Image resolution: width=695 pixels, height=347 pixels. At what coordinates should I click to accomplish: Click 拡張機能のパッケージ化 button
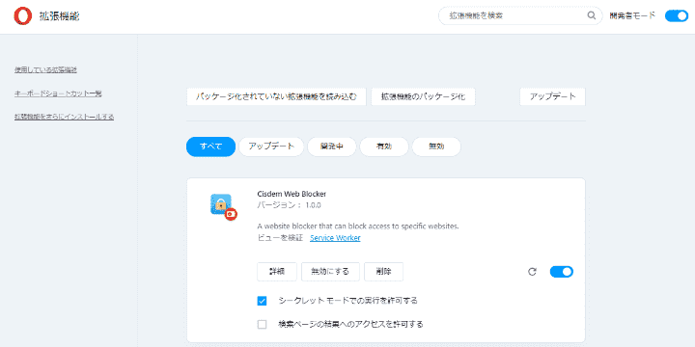click(424, 97)
